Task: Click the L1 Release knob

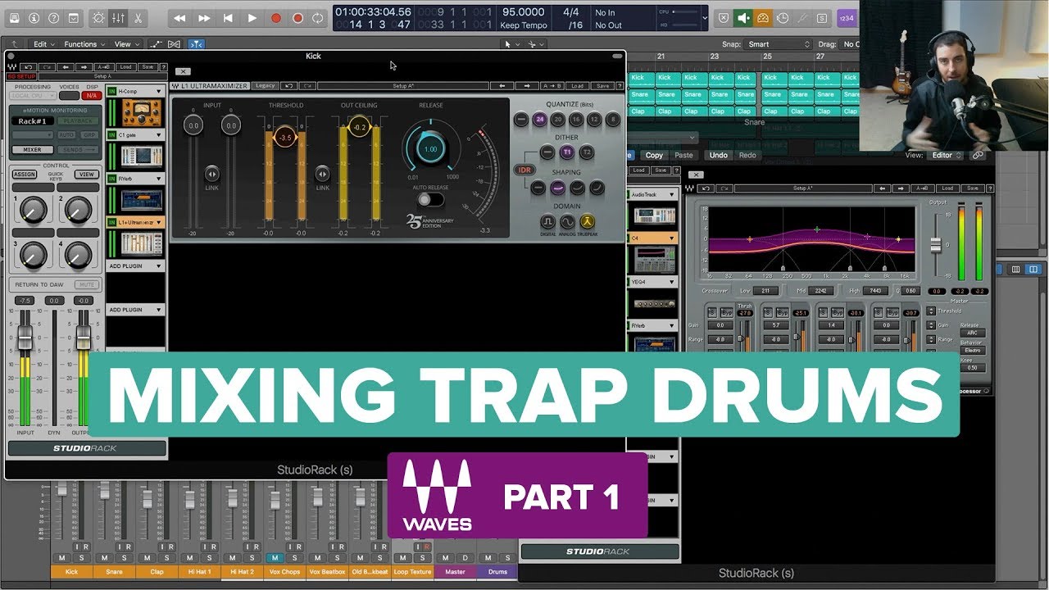Action: coord(430,149)
